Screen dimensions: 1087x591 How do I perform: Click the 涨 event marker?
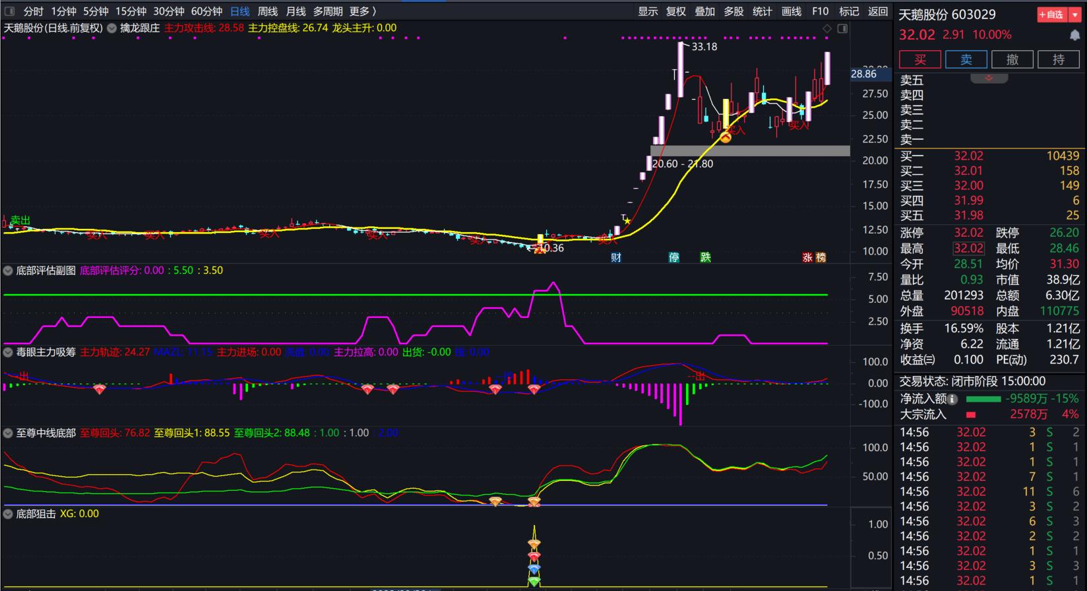[807, 257]
